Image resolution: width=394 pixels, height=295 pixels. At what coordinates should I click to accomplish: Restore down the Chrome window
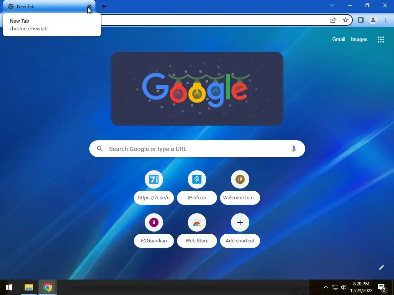point(367,5)
